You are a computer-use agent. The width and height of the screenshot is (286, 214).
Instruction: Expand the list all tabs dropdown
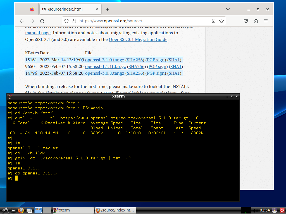[x=228, y=9]
